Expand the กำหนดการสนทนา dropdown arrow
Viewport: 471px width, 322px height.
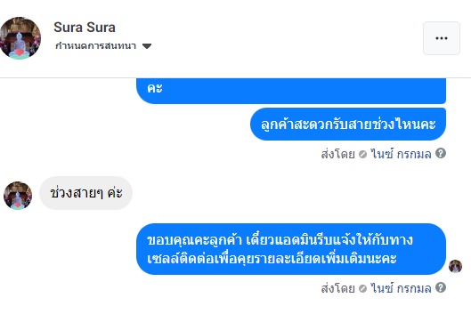(x=147, y=46)
